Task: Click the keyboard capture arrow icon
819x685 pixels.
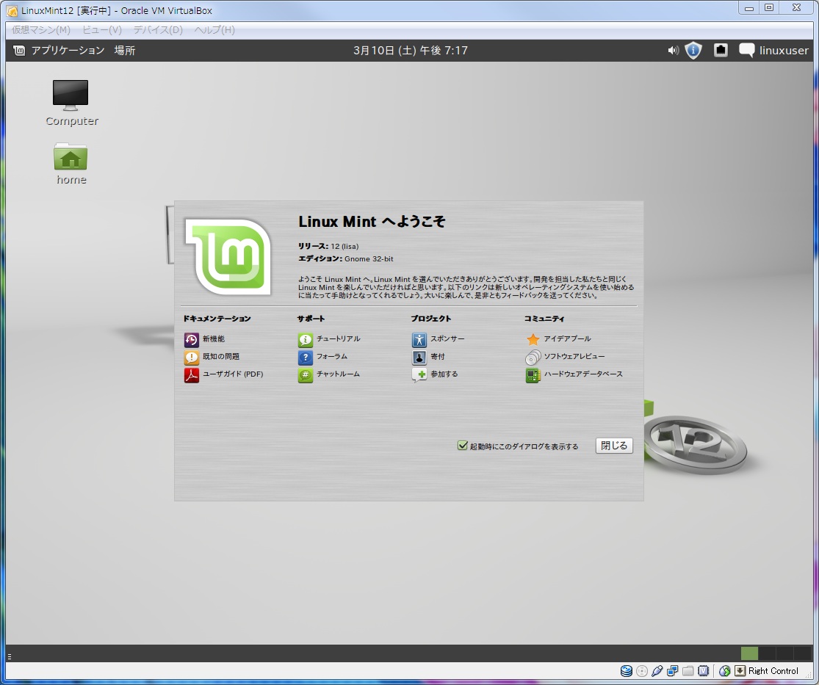Action: point(740,671)
